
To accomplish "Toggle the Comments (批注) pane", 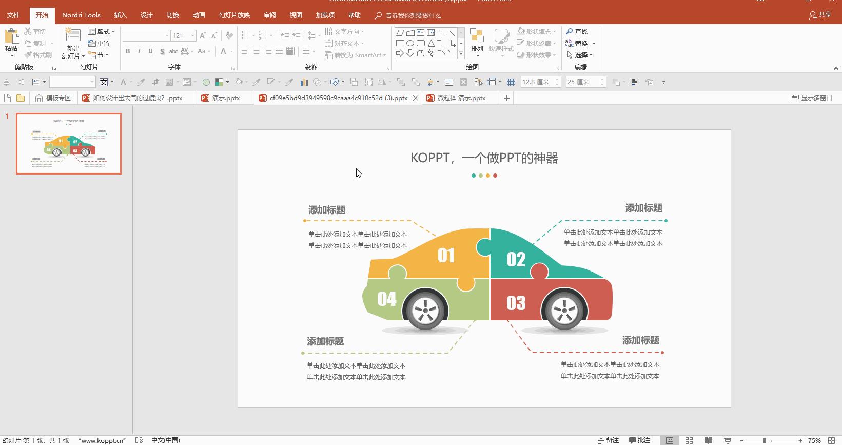I will pos(640,440).
